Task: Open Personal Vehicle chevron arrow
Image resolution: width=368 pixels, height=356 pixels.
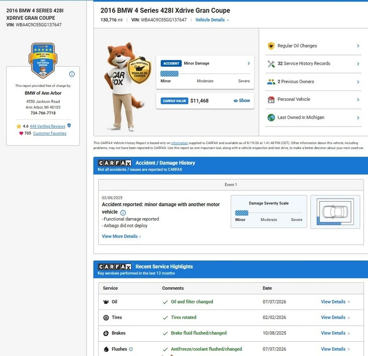Action: click(358, 100)
